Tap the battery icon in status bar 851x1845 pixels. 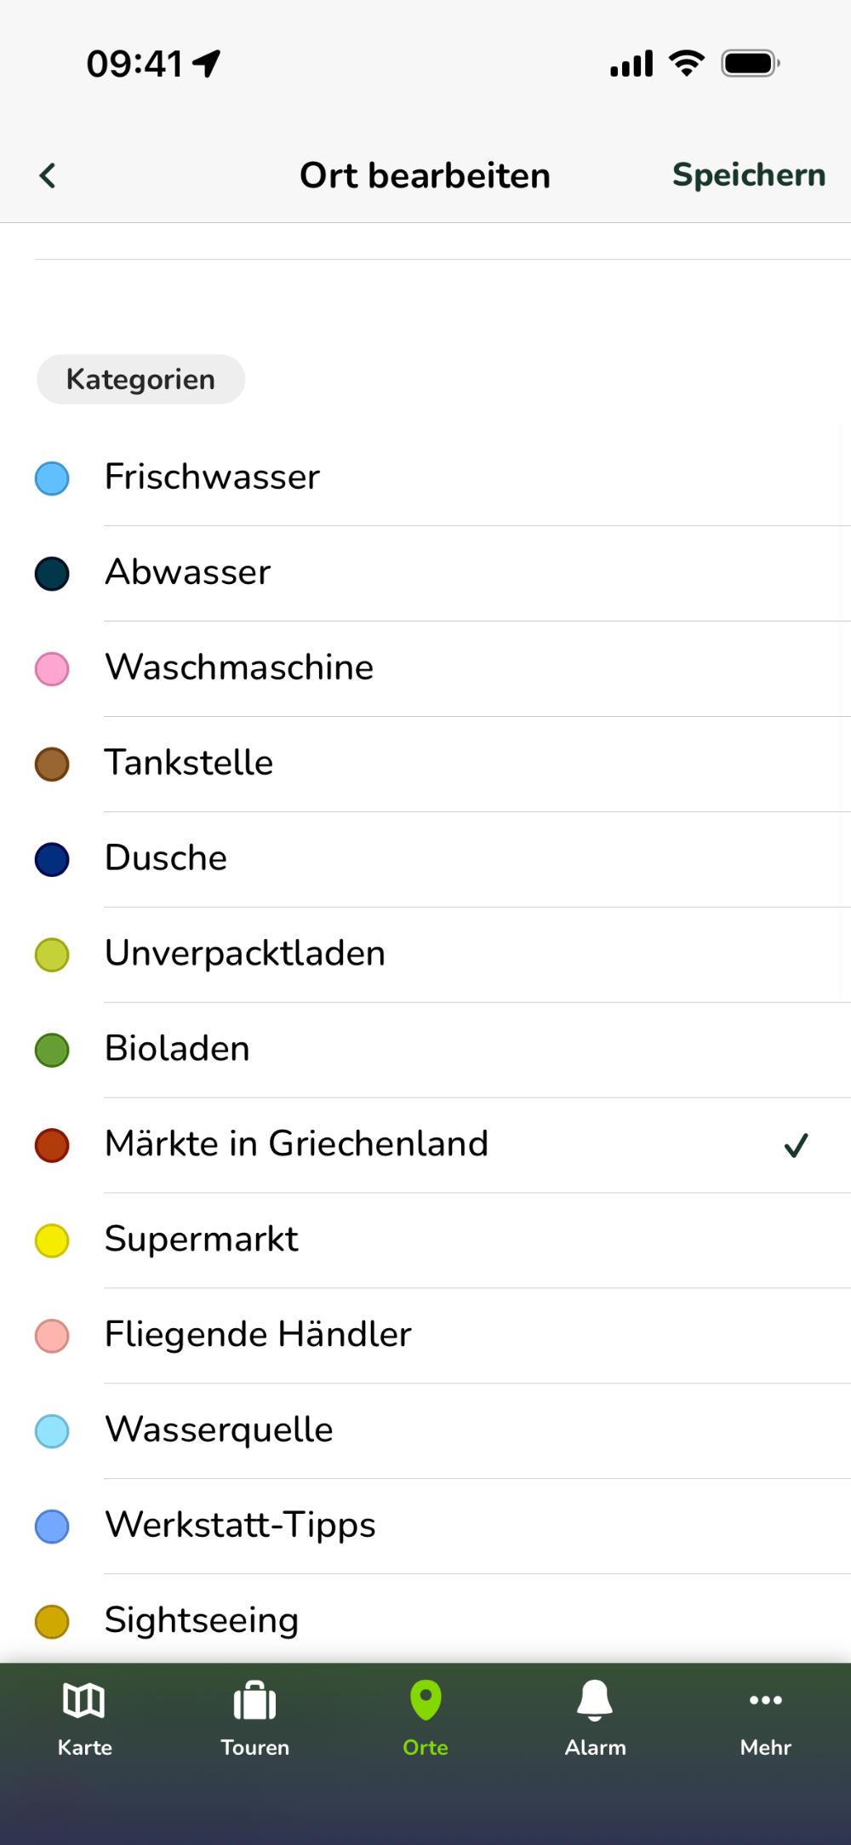(750, 63)
